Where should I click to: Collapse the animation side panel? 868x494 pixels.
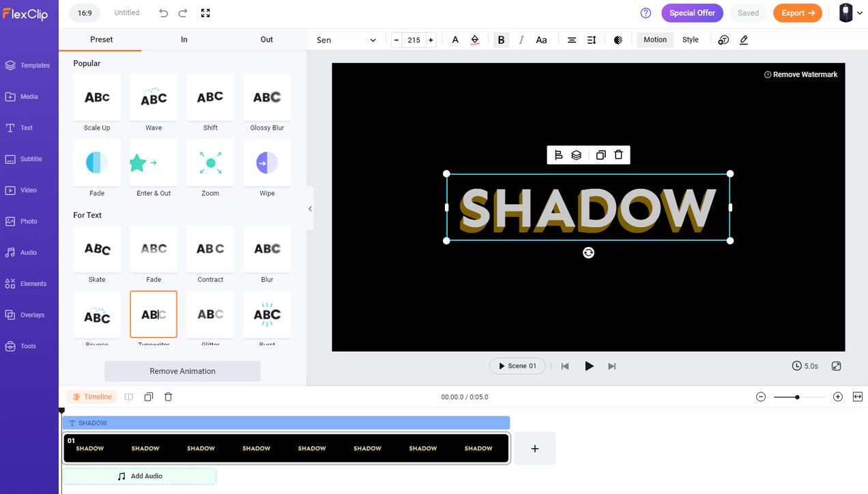(x=310, y=209)
